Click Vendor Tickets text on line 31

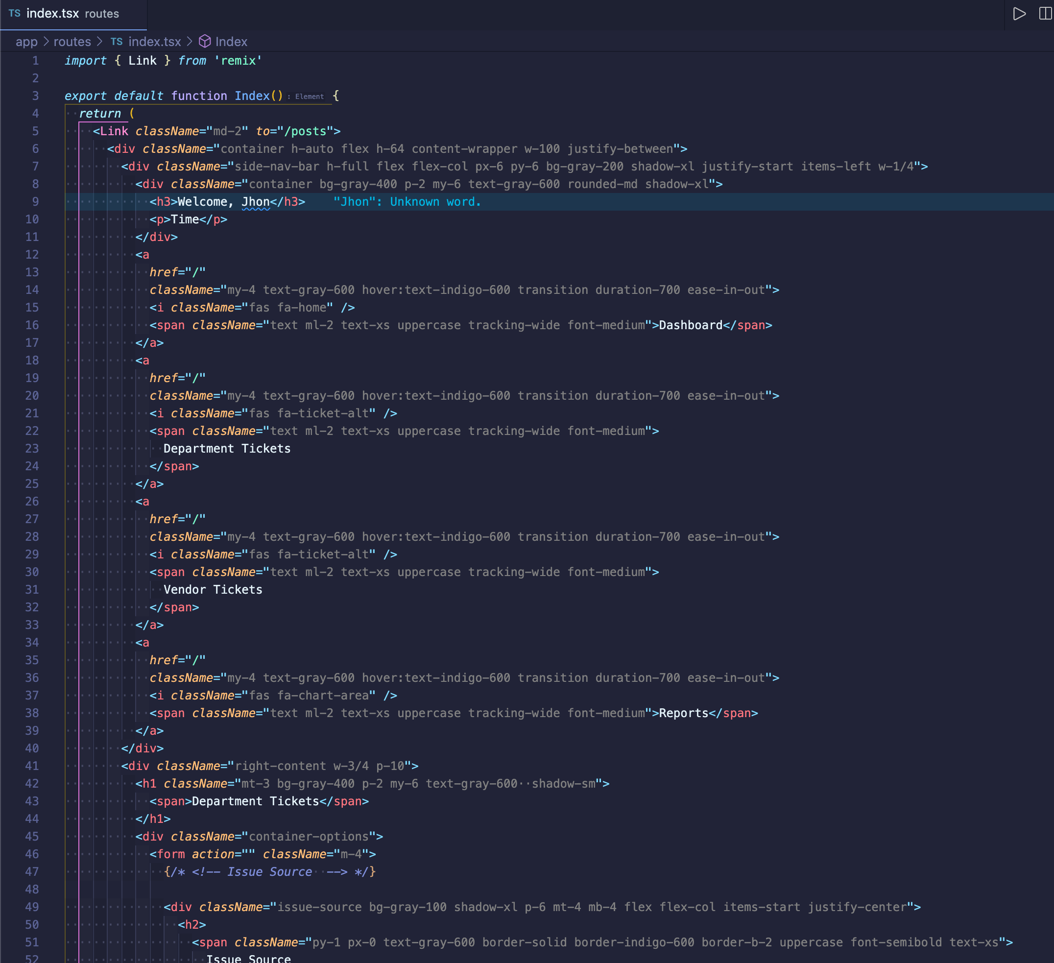(213, 590)
